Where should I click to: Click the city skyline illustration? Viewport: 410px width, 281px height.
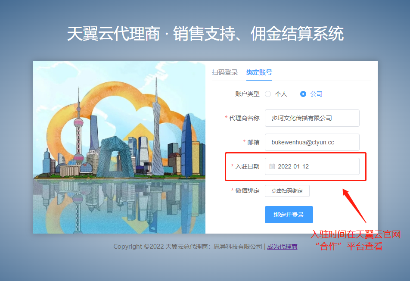(119, 147)
